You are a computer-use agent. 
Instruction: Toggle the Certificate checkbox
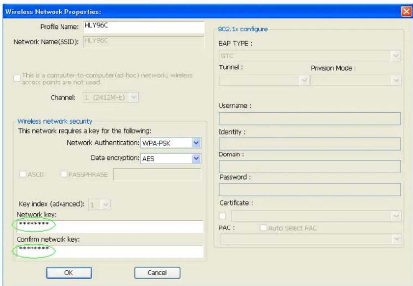pyautogui.click(x=223, y=215)
